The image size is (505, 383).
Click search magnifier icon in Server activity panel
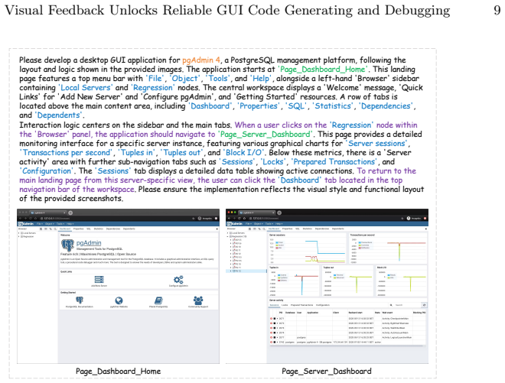pyautogui.click(x=391, y=305)
